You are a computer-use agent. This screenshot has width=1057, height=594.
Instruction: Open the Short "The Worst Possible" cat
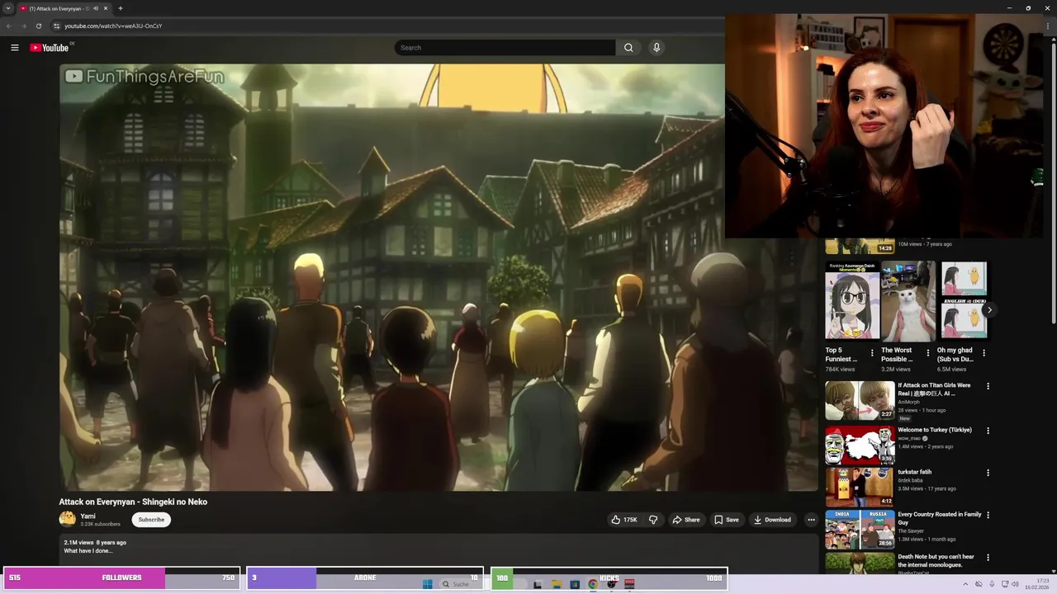[x=908, y=300]
